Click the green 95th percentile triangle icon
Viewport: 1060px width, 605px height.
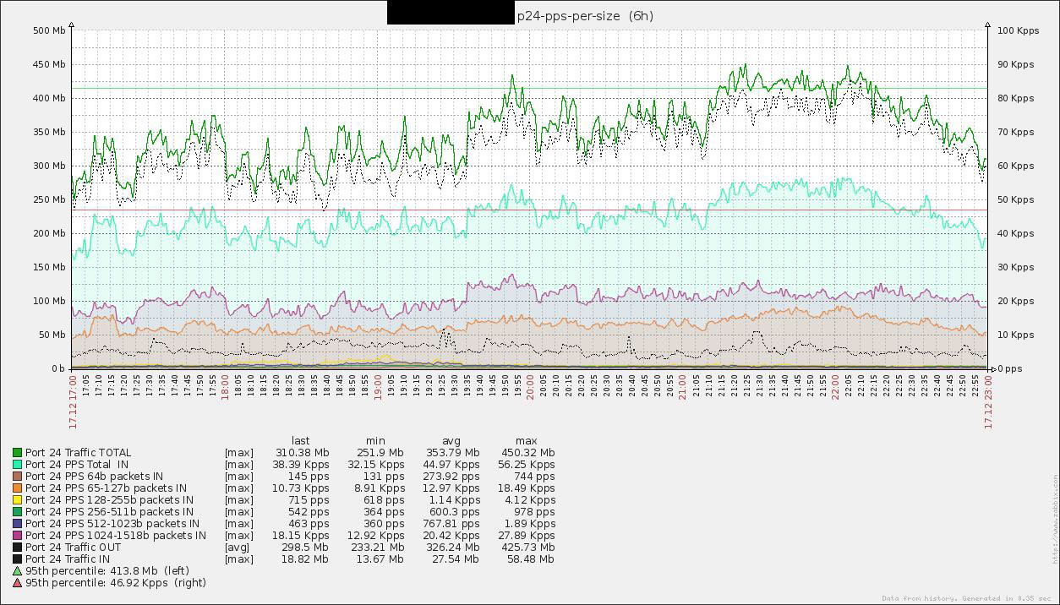tap(17, 571)
